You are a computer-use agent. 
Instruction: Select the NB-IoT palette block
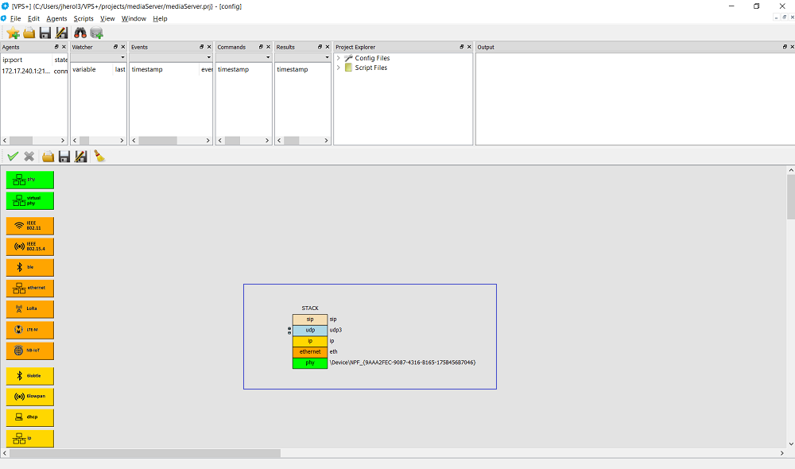(30, 351)
